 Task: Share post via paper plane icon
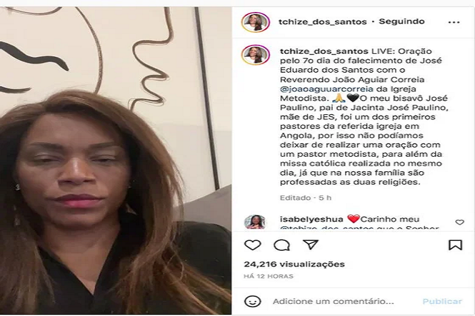pos(310,245)
